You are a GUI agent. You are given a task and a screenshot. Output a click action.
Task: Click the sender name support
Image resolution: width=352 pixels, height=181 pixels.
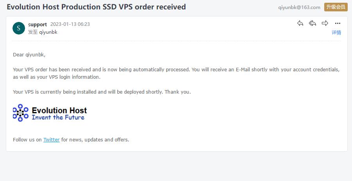38,24
